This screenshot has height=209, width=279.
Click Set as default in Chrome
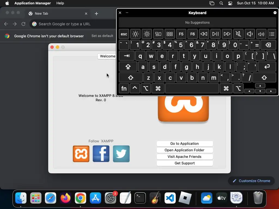click(x=102, y=36)
